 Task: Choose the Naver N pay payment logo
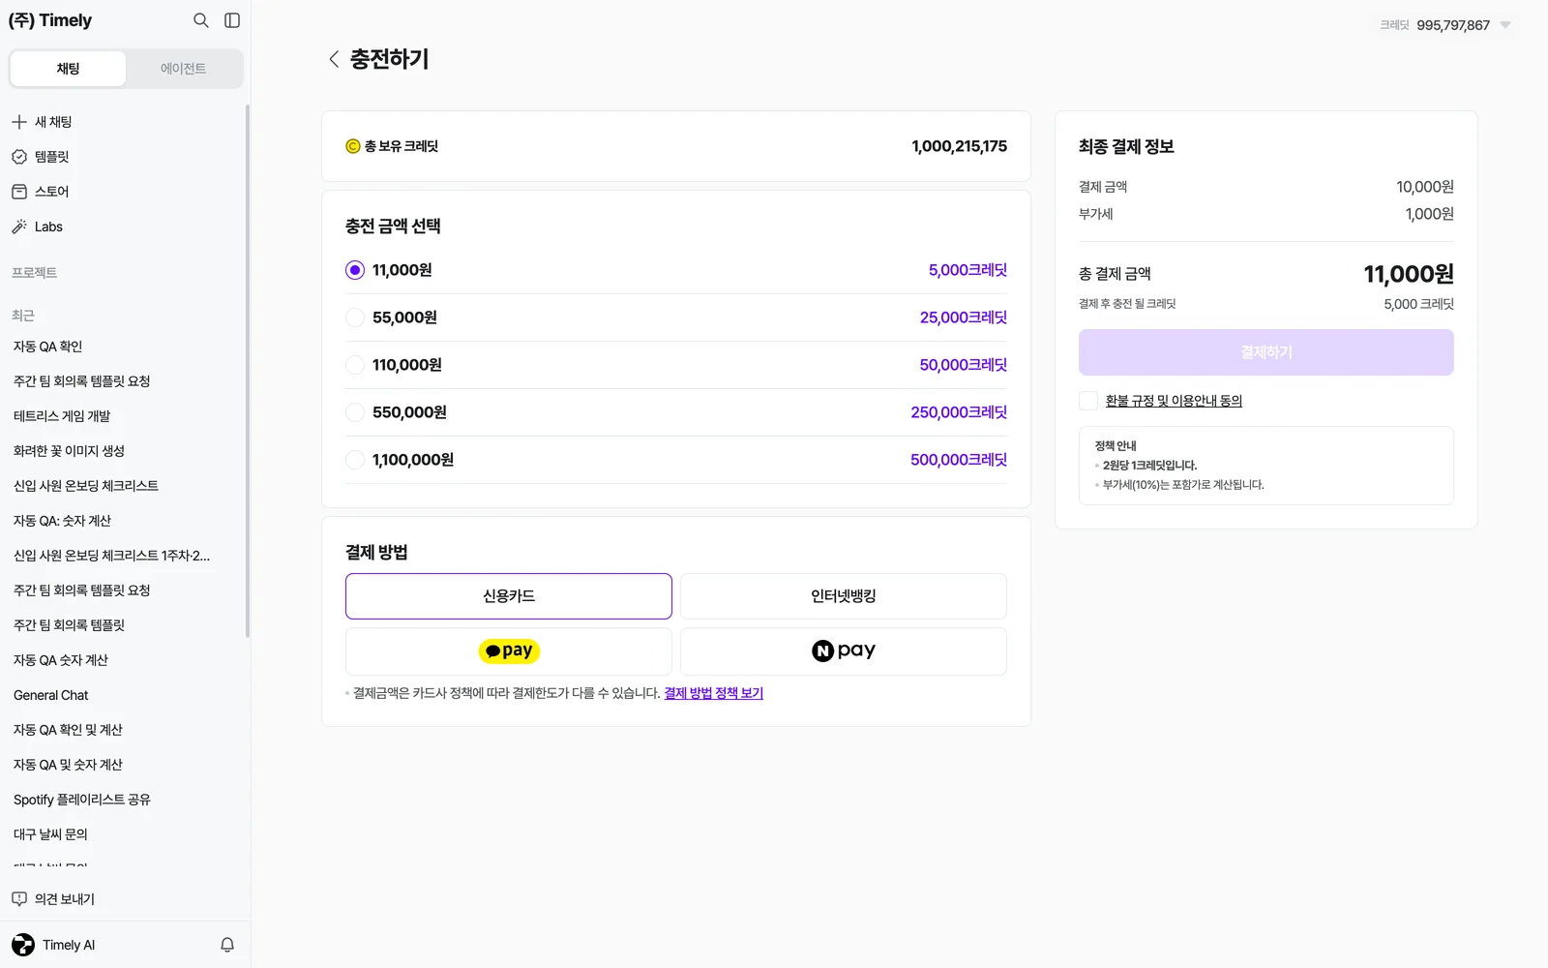point(844,651)
